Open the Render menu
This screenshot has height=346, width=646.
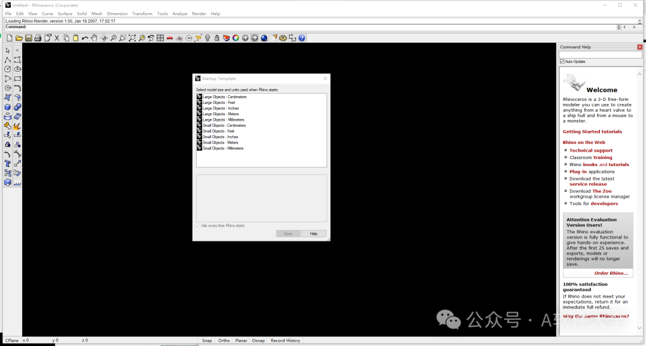199,14
